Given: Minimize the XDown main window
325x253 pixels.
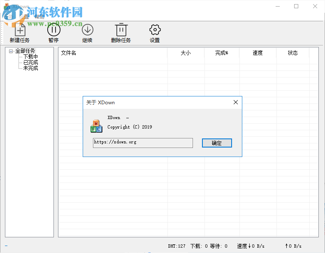Looking at the screenshot, I should pos(278,7).
